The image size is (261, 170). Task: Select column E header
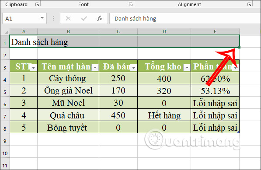click(x=215, y=31)
